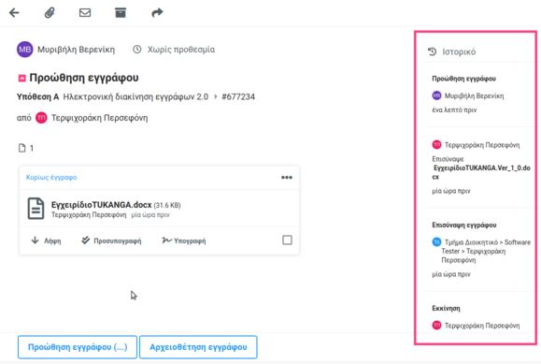This screenshot has height=364, width=541.
Task: Click the Προώθηση εγγράφου (...) button
Action: click(x=78, y=347)
